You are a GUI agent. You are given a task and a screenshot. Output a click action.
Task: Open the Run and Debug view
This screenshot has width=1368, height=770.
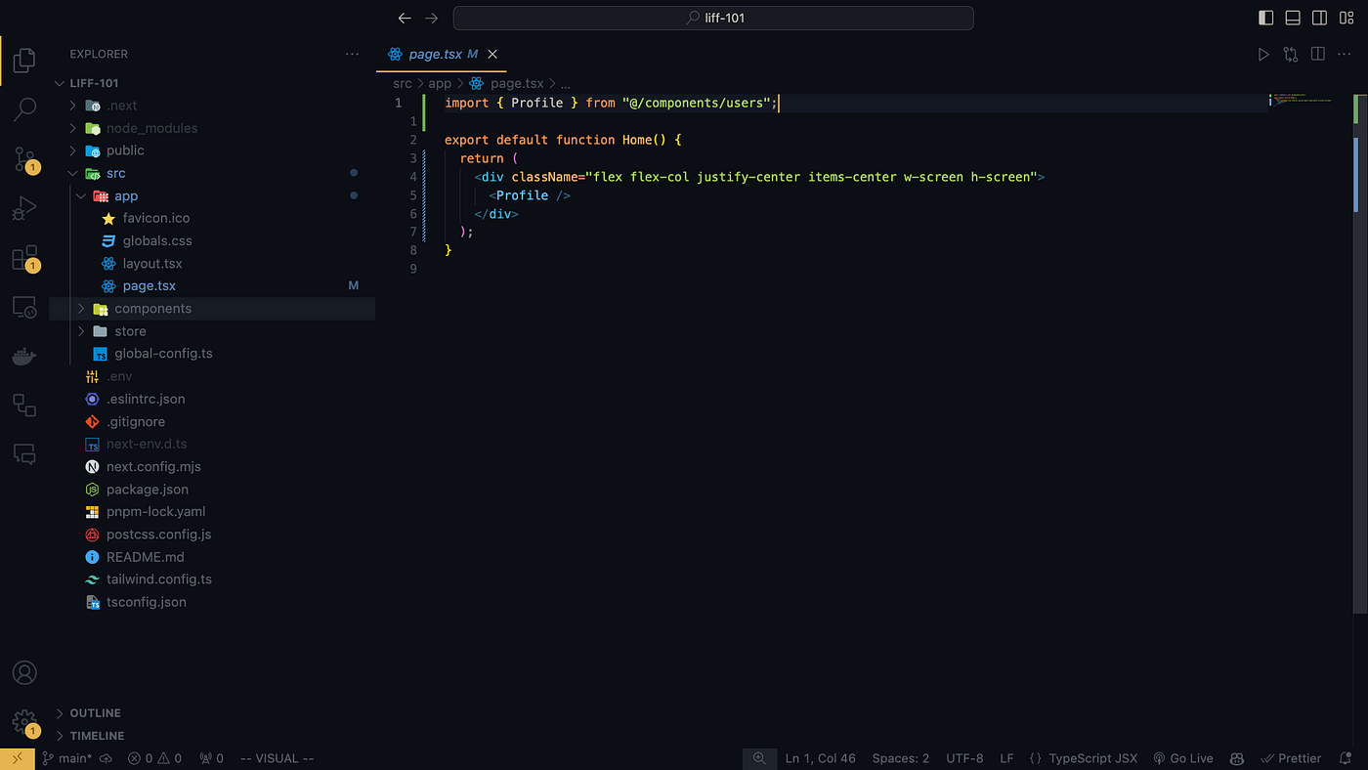(24, 208)
